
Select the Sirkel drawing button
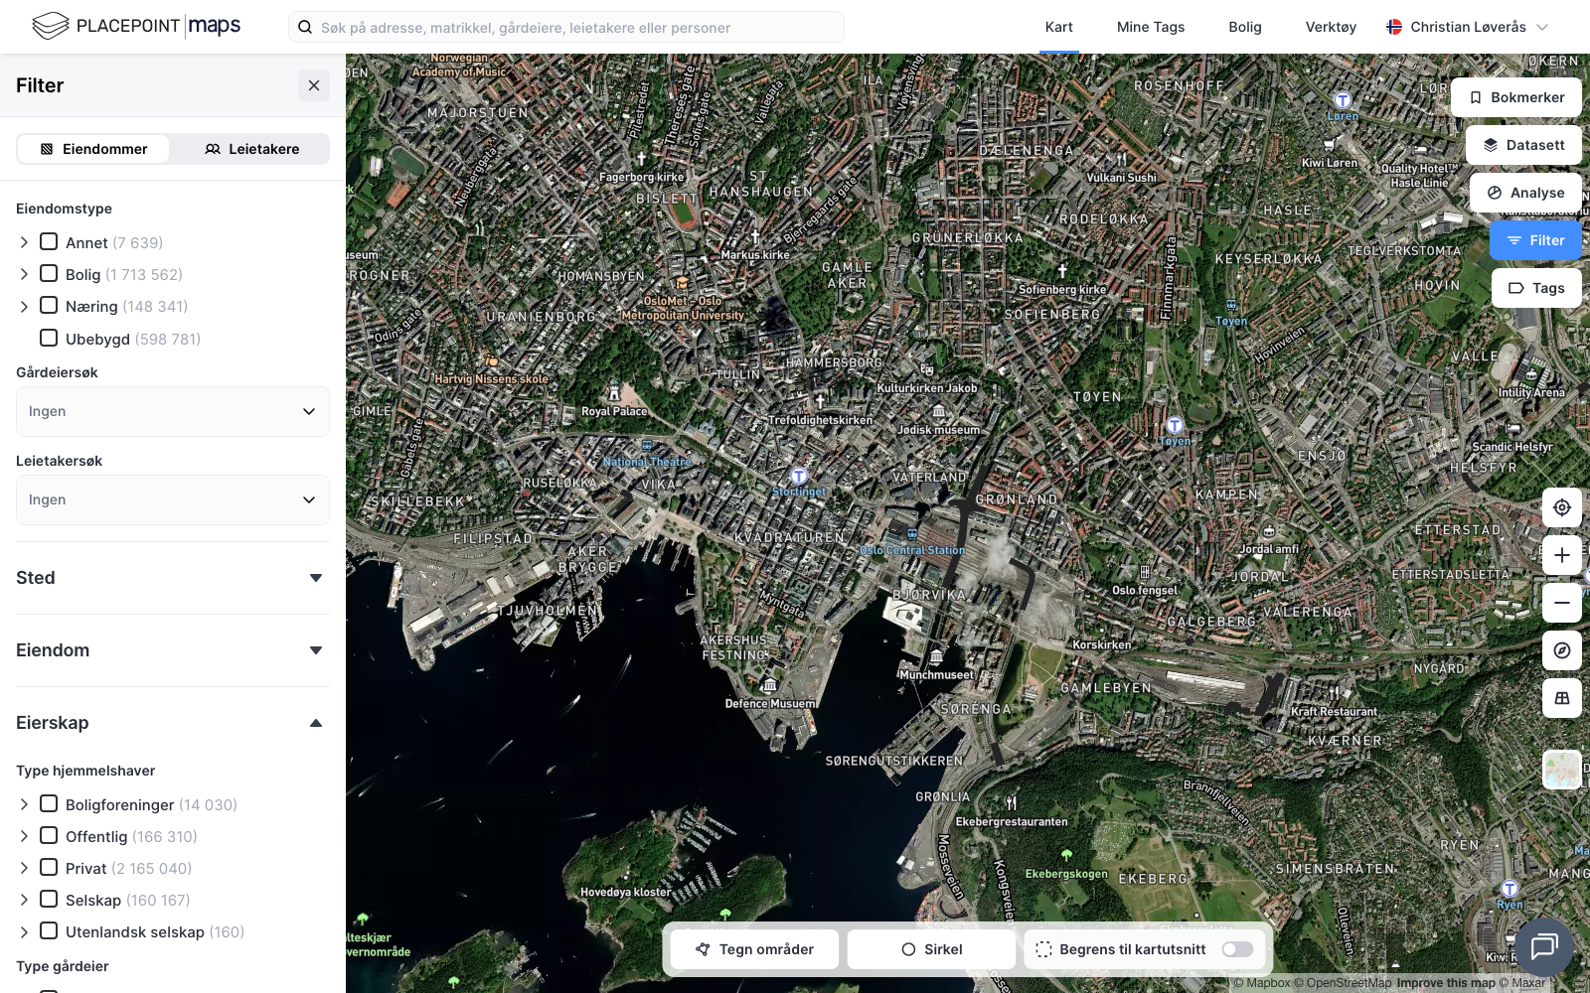click(932, 949)
